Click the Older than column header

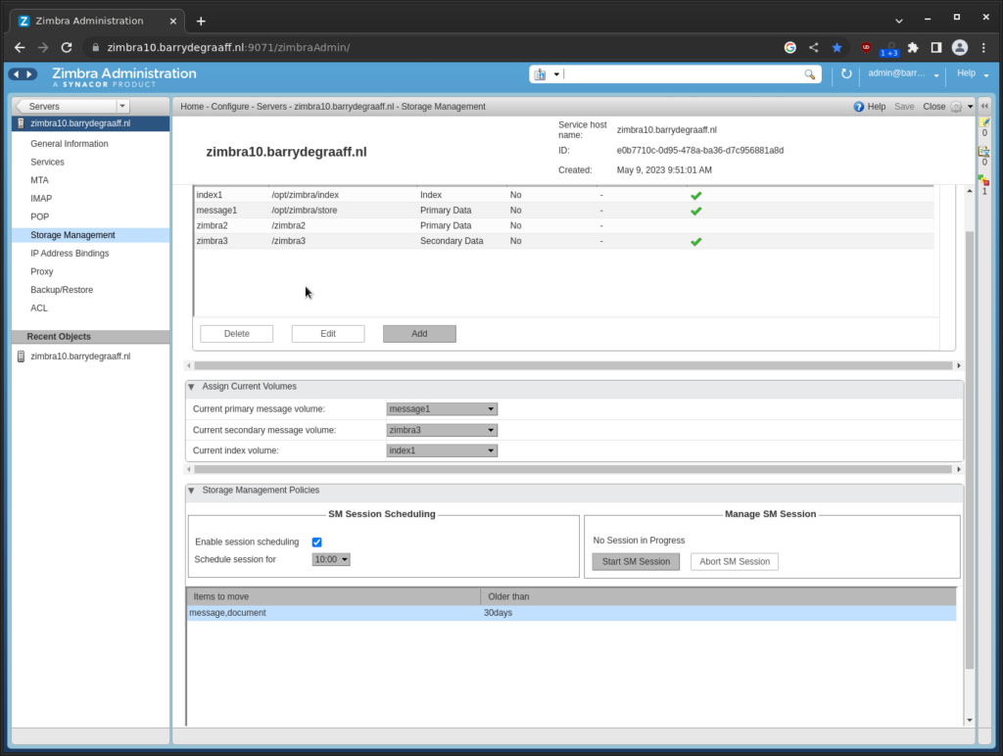pos(718,596)
